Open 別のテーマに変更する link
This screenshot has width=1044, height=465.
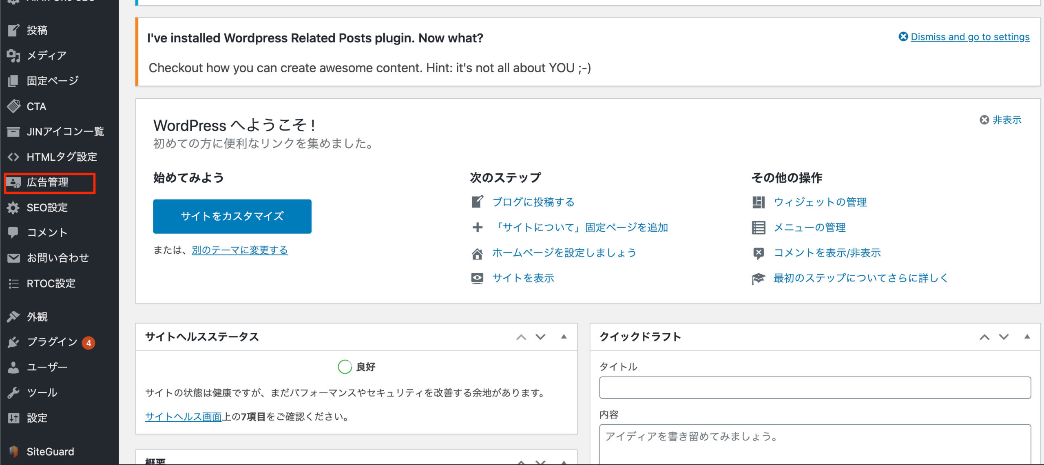(x=240, y=250)
